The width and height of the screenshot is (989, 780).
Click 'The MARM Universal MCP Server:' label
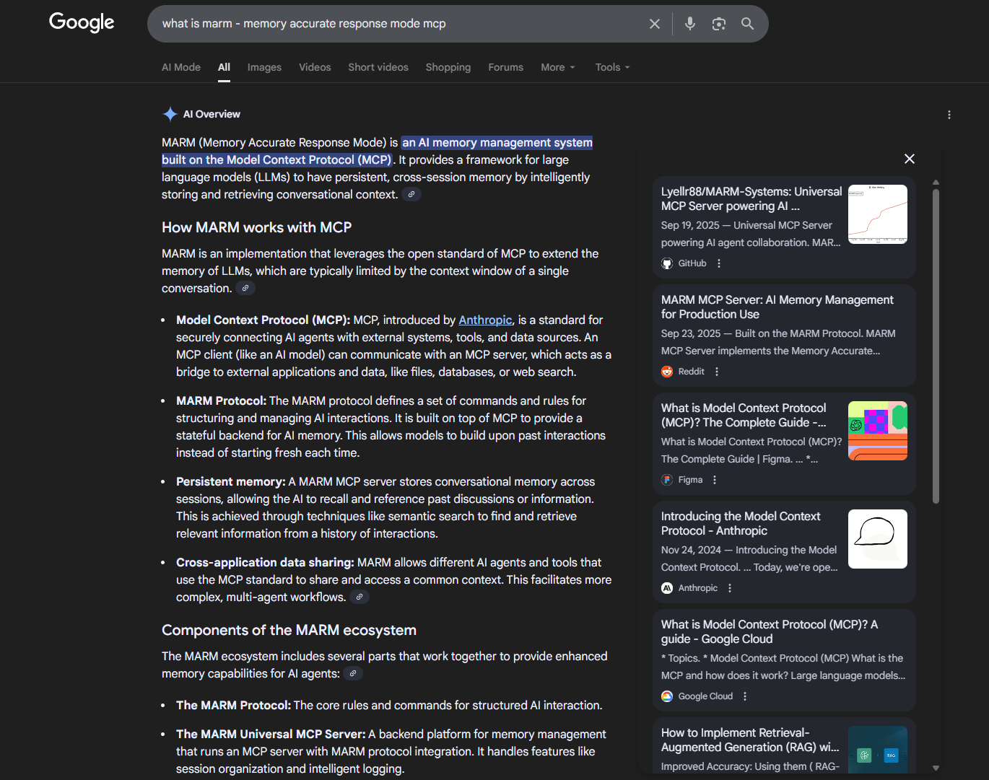[x=271, y=734]
